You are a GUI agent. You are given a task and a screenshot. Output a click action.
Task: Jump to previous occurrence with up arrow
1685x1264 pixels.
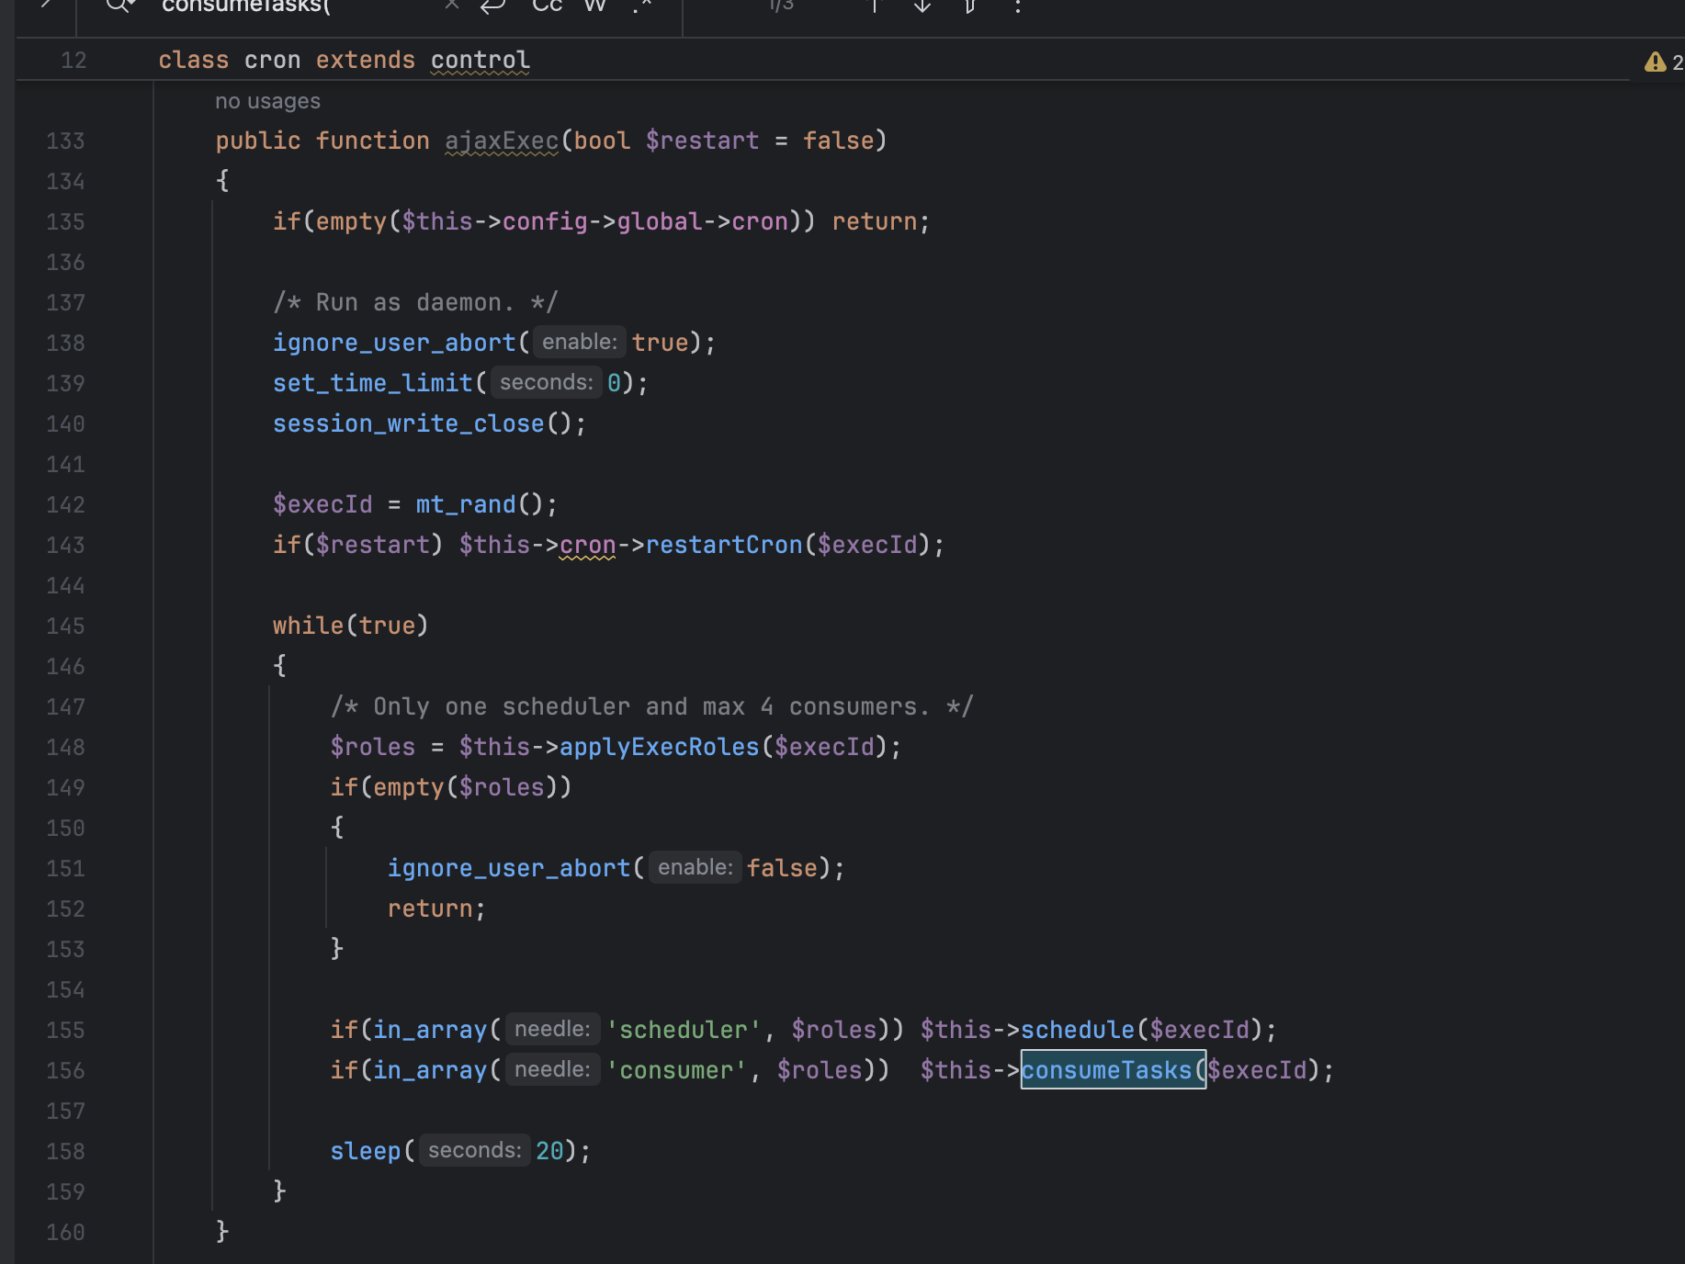tap(875, 6)
